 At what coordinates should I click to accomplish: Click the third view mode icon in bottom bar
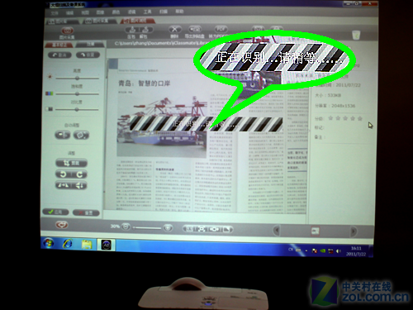[x=214, y=229]
